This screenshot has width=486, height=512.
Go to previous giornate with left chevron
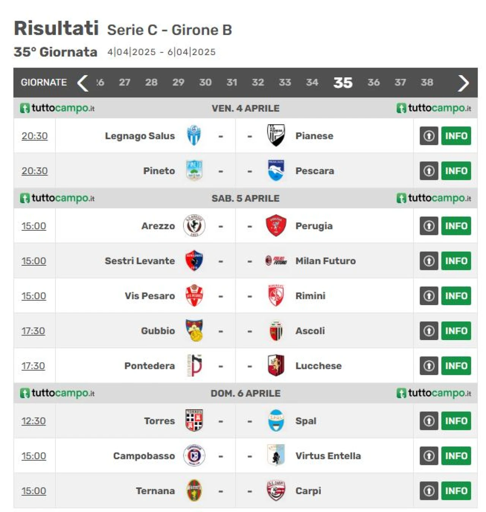click(x=82, y=83)
